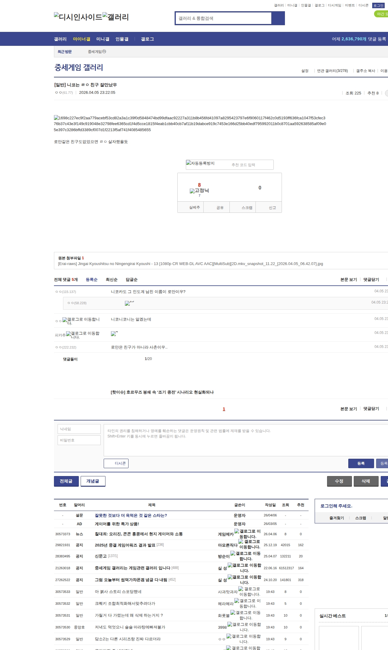Collapse comments with 댓글닫기 below the comment list
Viewport: 388px width, 650px height.
coord(371,409)
